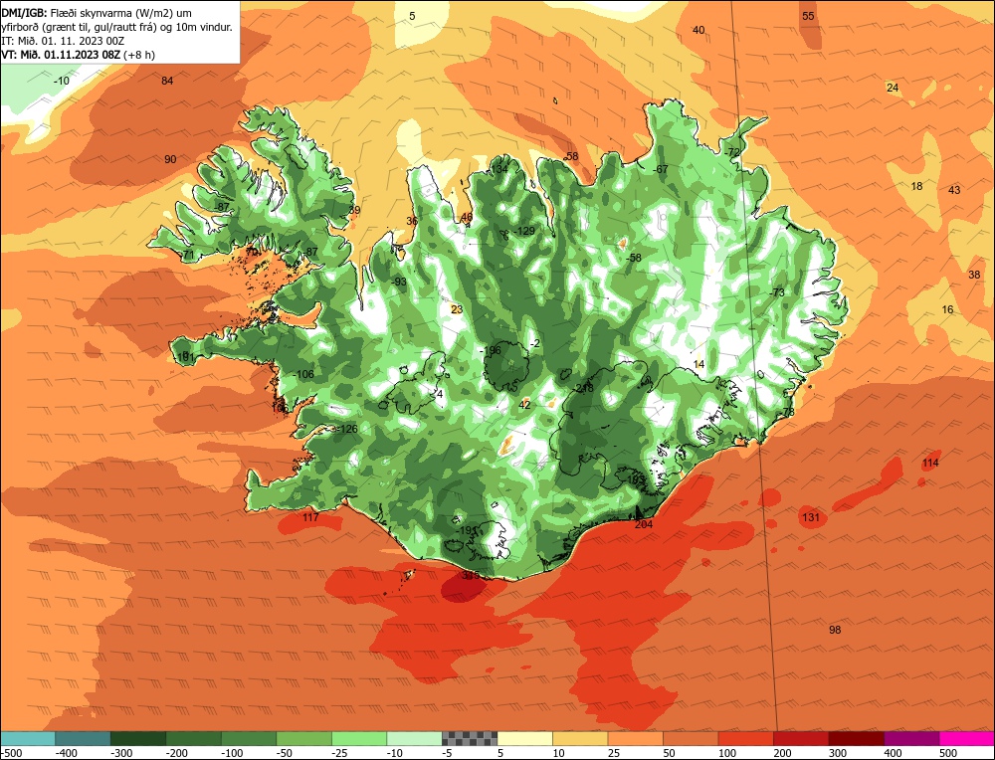Select the pale yellow 5 to 10 legend swatch
Screen dimensions: 995x760
(524, 738)
